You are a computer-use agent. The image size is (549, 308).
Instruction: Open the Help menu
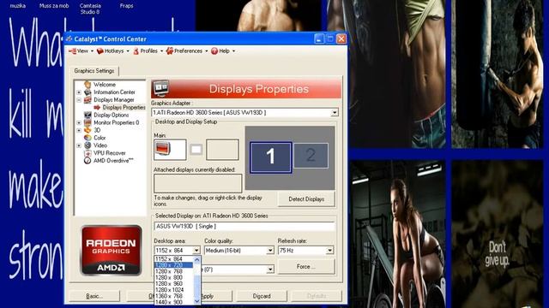[223, 51]
